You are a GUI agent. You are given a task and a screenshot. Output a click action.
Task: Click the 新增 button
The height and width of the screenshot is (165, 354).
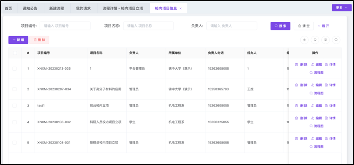[18, 40]
